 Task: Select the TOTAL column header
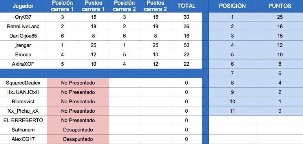click(186, 6)
